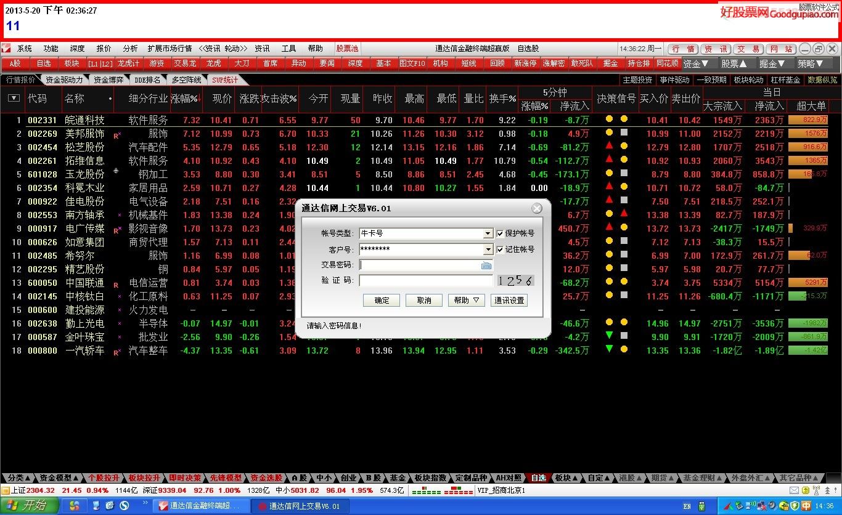Expand the 资金▼ dropdown in toolbar
842x515 pixels.
click(697, 63)
